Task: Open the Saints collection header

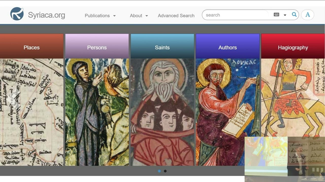Action: coord(162,46)
